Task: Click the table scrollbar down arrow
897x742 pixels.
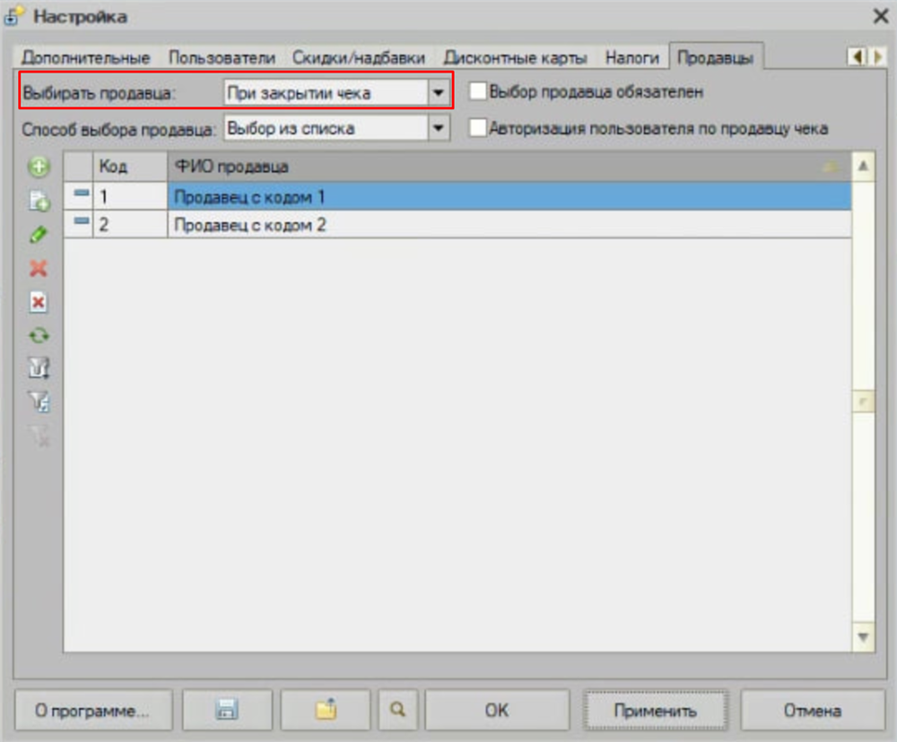Action: point(863,637)
